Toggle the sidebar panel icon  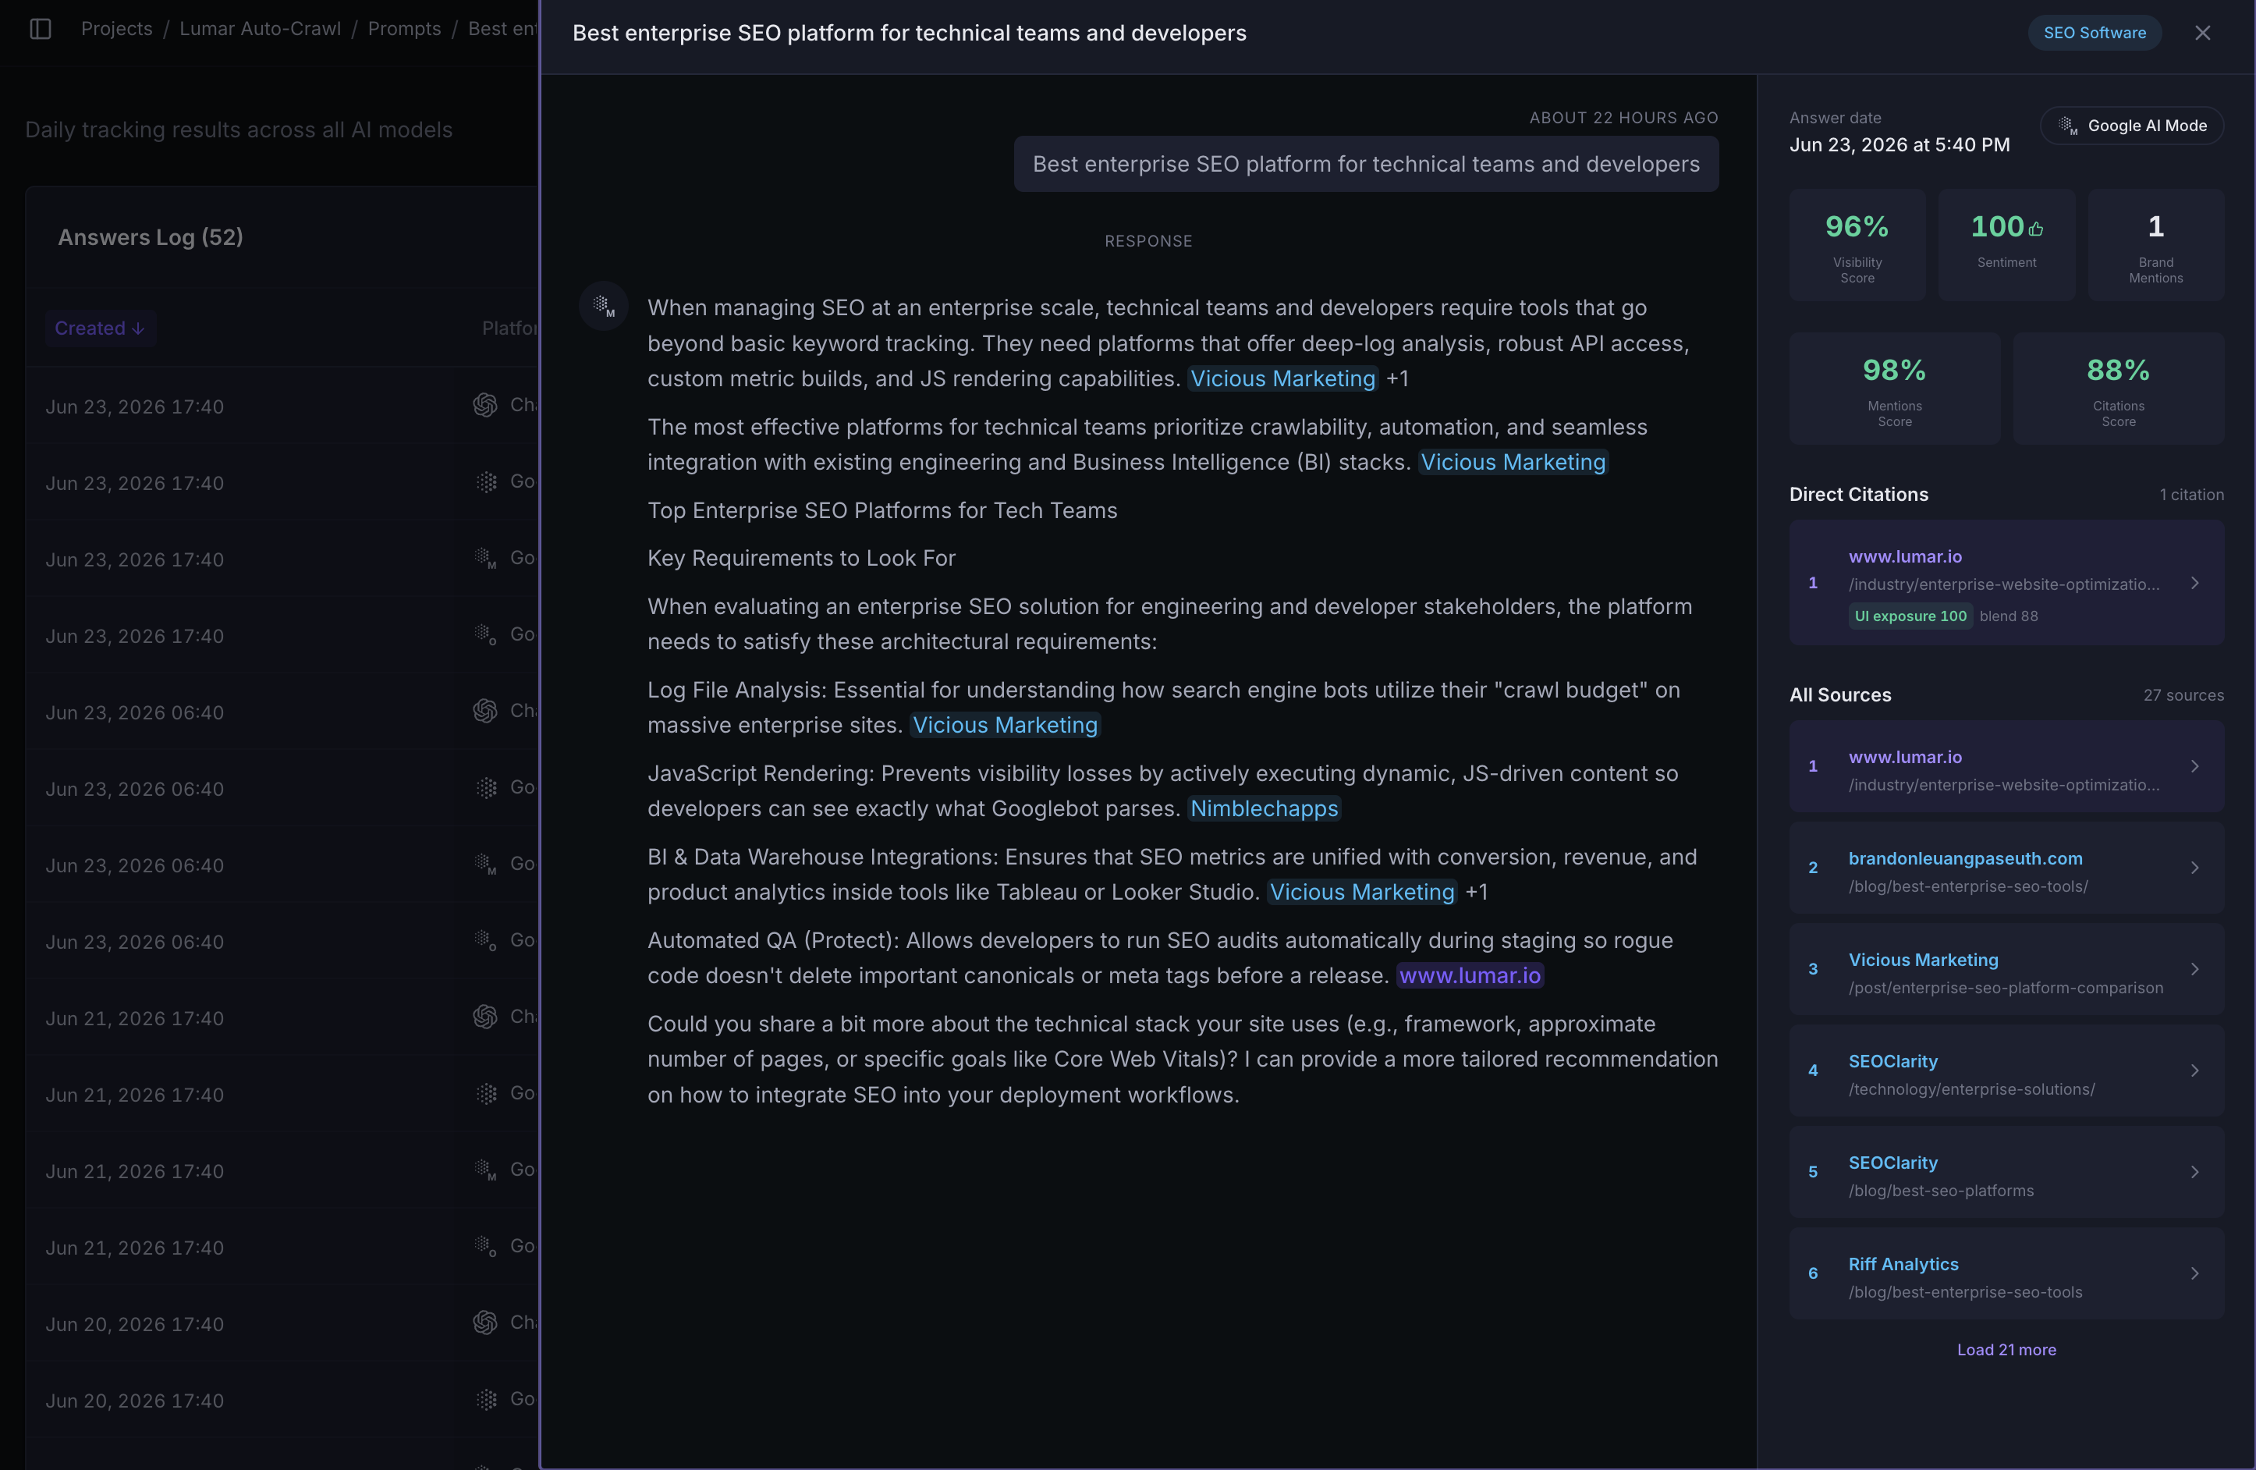pos(40,30)
